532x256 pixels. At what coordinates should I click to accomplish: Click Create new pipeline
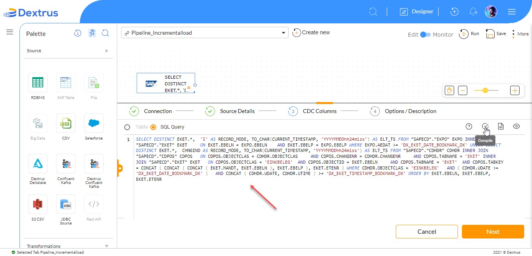pyautogui.click(x=311, y=33)
